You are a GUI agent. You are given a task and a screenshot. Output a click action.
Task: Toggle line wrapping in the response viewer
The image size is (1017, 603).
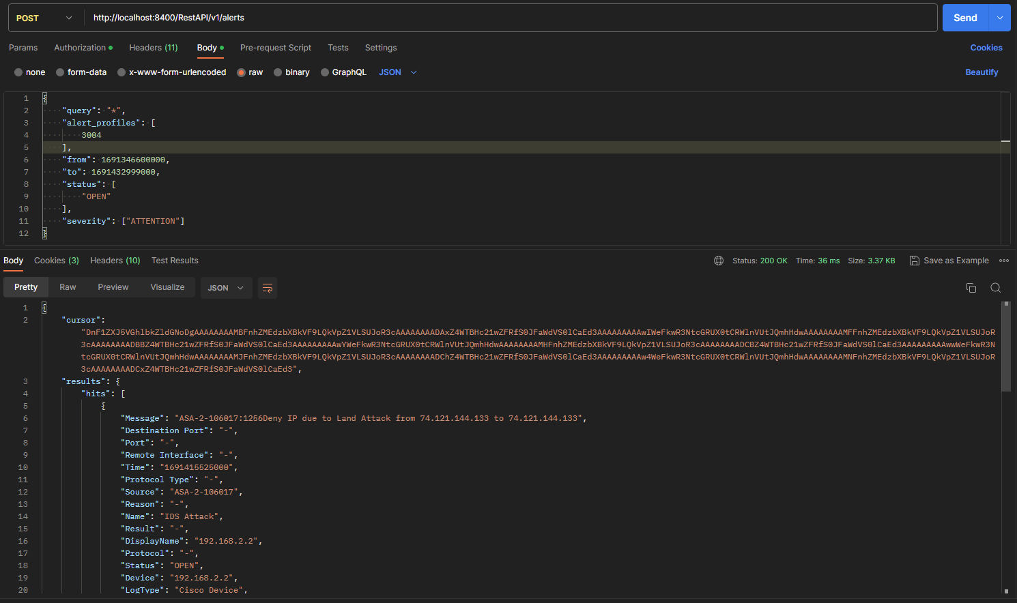click(266, 288)
